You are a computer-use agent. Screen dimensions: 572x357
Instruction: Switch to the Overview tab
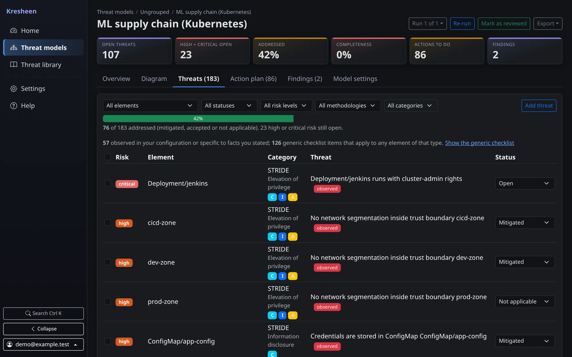[116, 79]
